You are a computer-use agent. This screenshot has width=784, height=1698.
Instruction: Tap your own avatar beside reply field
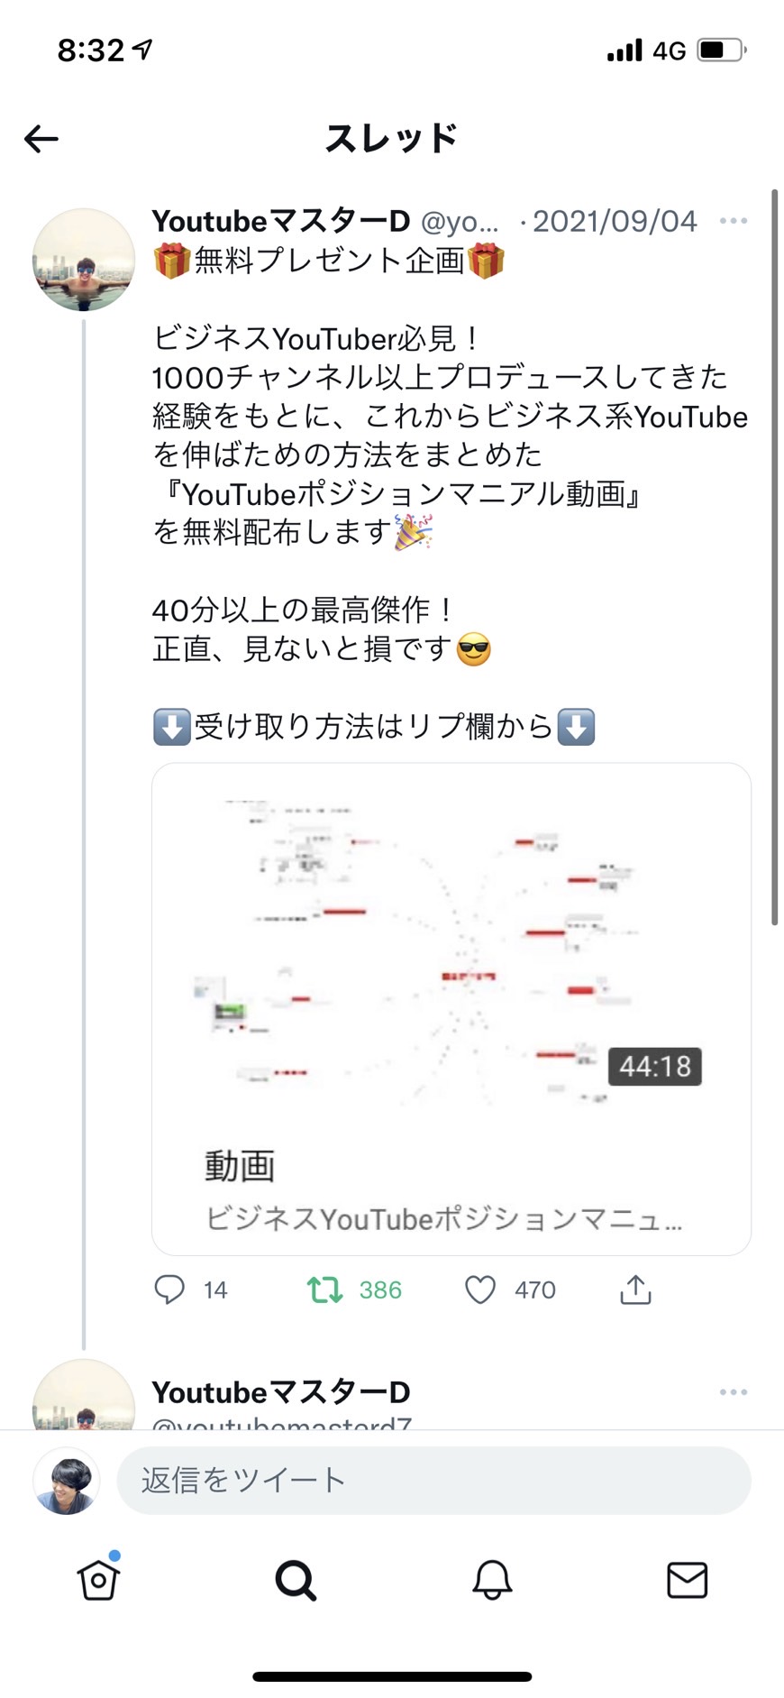click(x=67, y=1481)
